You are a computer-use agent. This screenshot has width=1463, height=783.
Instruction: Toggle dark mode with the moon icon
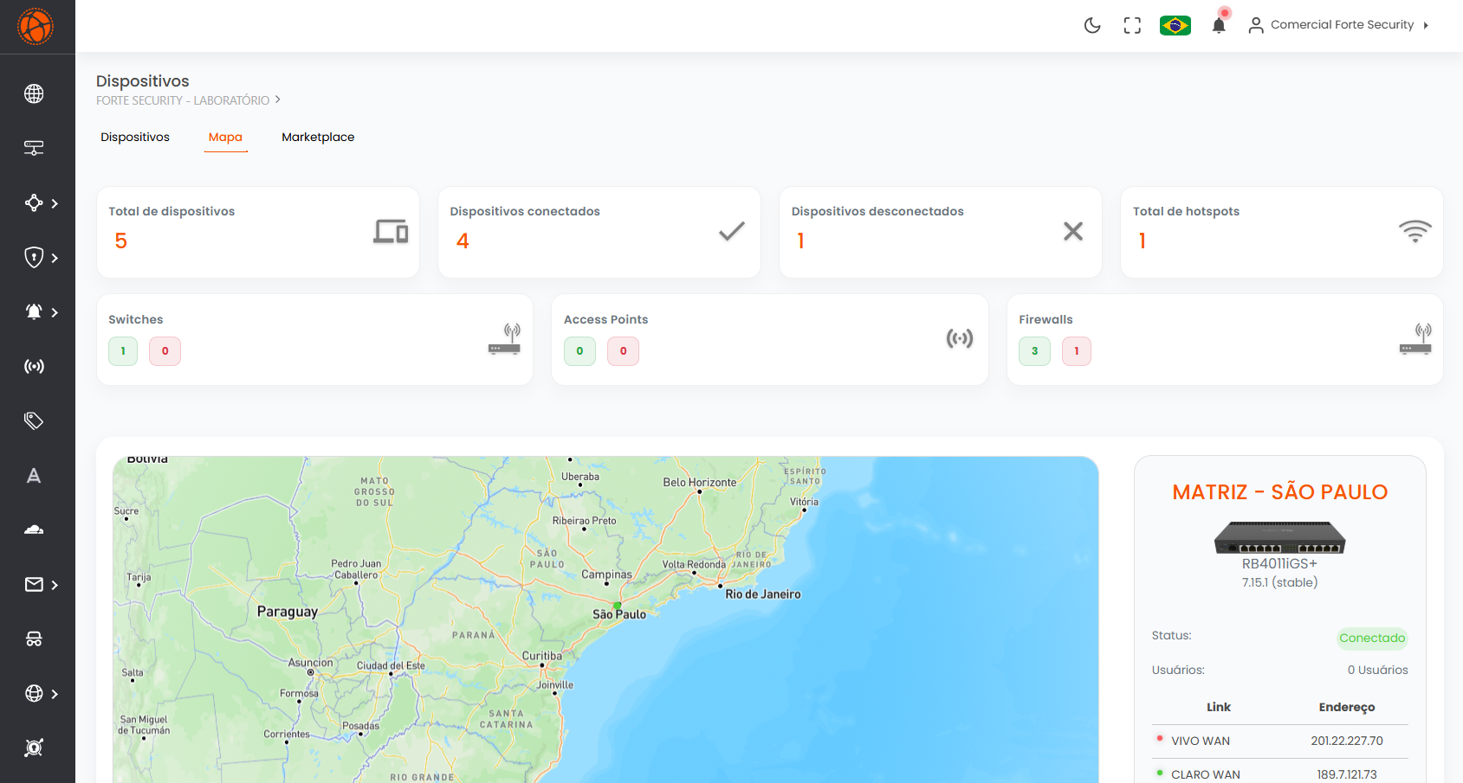pos(1092,25)
